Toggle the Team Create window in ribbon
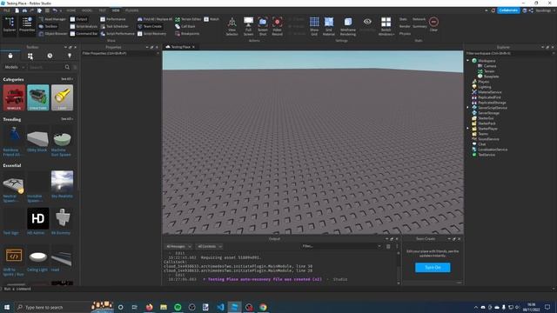This screenshot has height=313, width=557. coord(150,26)
